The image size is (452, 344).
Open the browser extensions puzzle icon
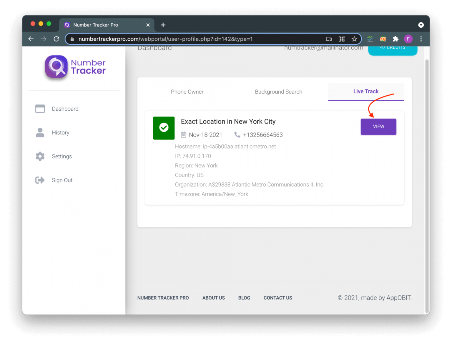coord(395,39)
